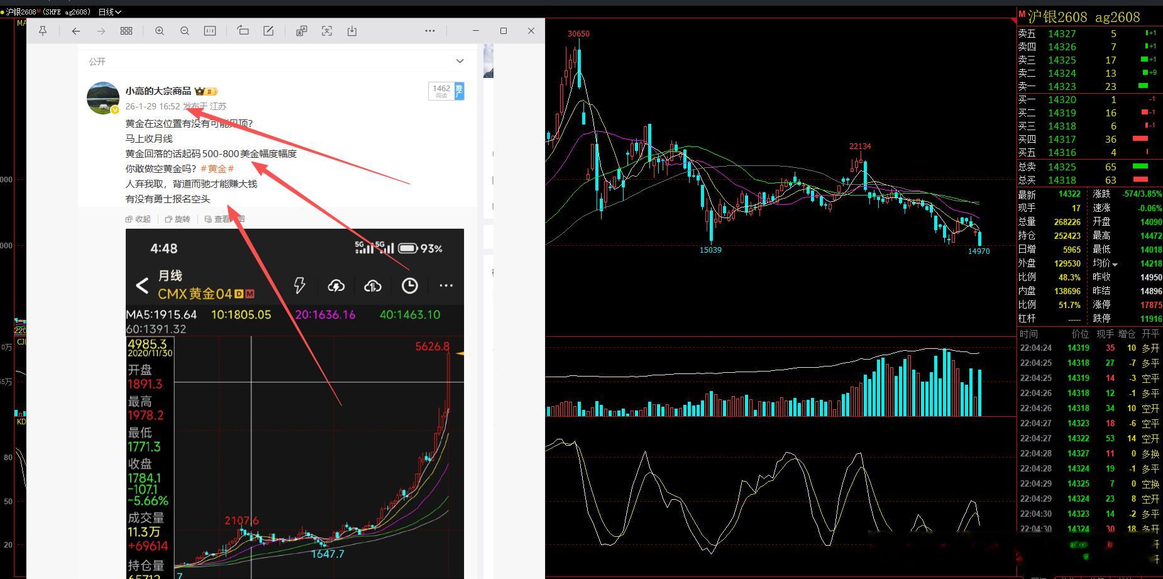Click the 价位 column header in tick list
The image size is (1163, 579).
tap(1080, 334)
